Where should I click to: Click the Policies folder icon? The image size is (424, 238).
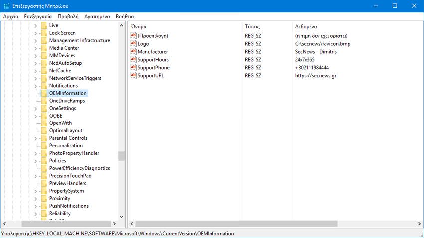[44, 160]
